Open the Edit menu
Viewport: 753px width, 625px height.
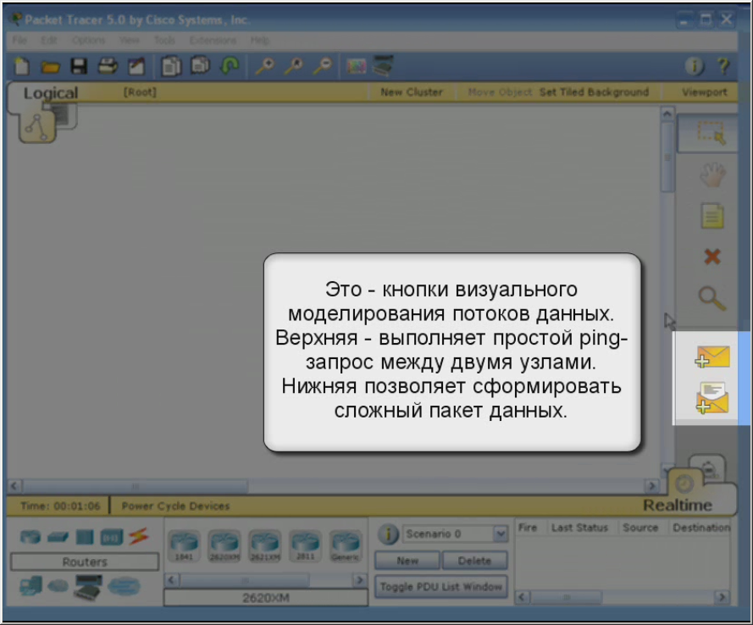click(x=48, y=40)
